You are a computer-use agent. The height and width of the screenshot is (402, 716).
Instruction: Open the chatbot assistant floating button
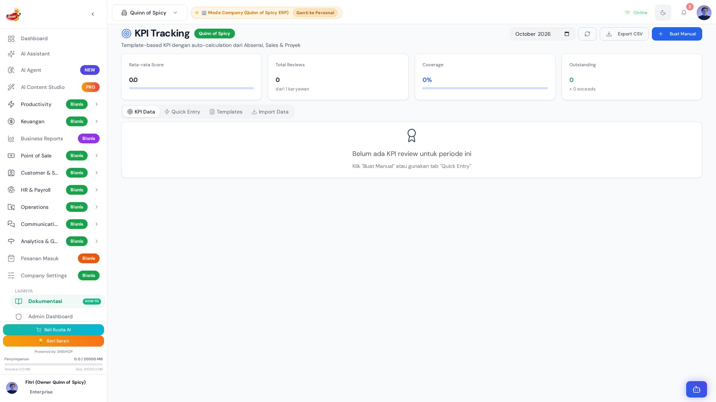[697, 389]
